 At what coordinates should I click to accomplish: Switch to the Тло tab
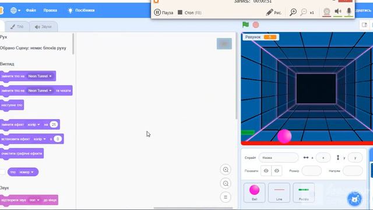17,26
